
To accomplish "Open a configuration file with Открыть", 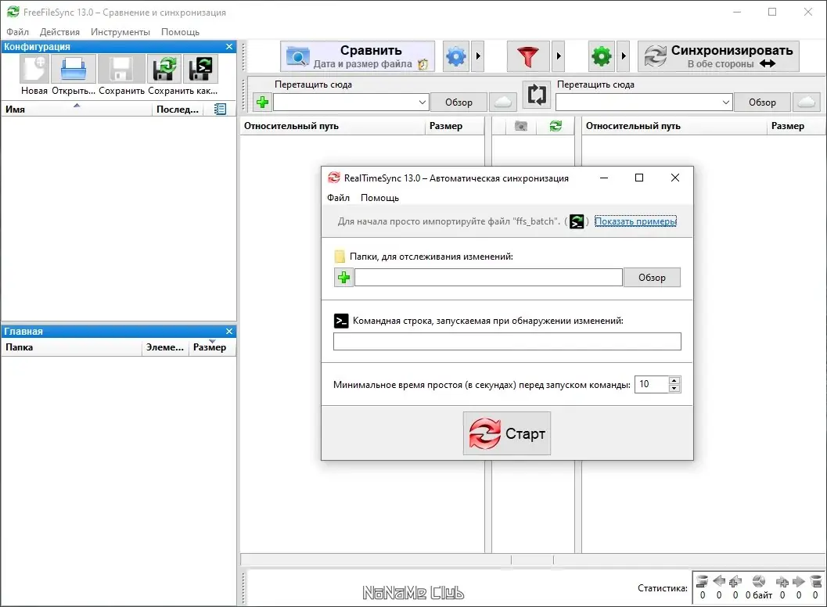I will click(74, 69).
